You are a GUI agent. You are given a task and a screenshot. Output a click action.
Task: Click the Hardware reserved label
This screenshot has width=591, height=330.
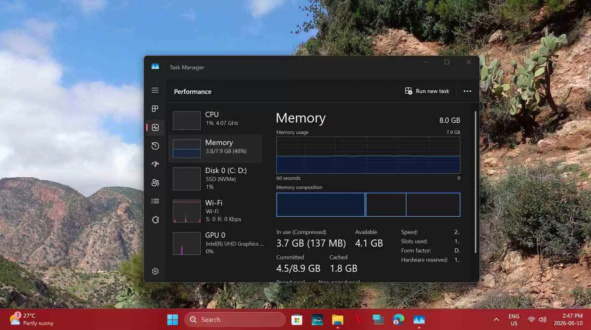(x=424, y=260)
